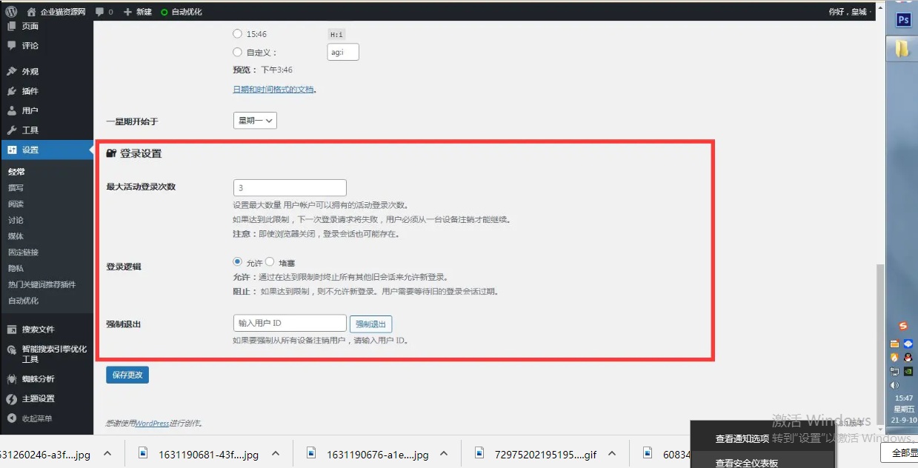The height and width of the screenshot is (468, 918).
Task: Click the 输入用户ID input field
Action: tap(289, 323)
